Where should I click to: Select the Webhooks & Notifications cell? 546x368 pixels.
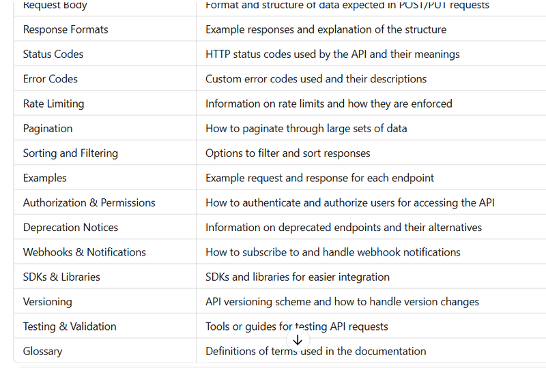[85, 252]
